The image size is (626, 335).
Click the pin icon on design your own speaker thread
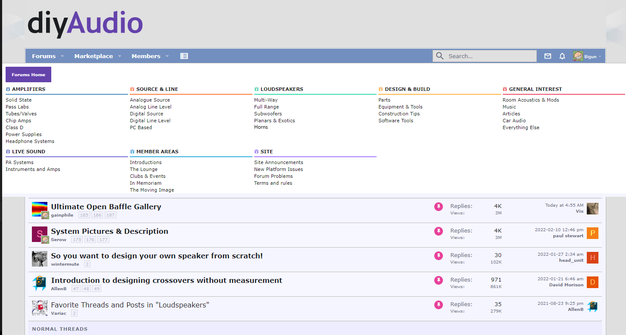(x=439, y=256)
